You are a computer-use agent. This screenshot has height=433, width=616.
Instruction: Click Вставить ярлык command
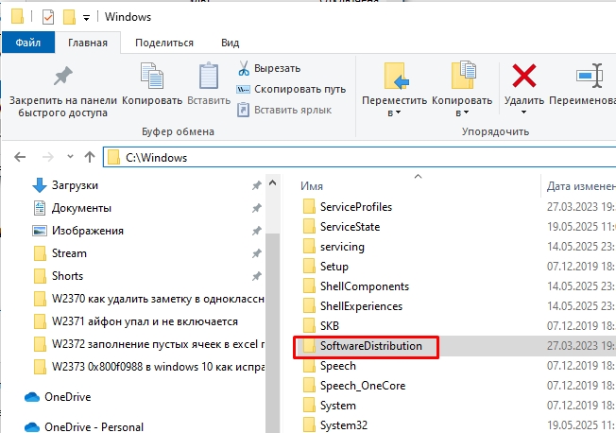[284, 110]
